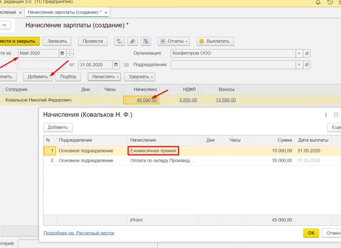This screenshot has width=341, height=248.
Task: Click the 31.05.2020 date field
Action: (x=95, y=65)
